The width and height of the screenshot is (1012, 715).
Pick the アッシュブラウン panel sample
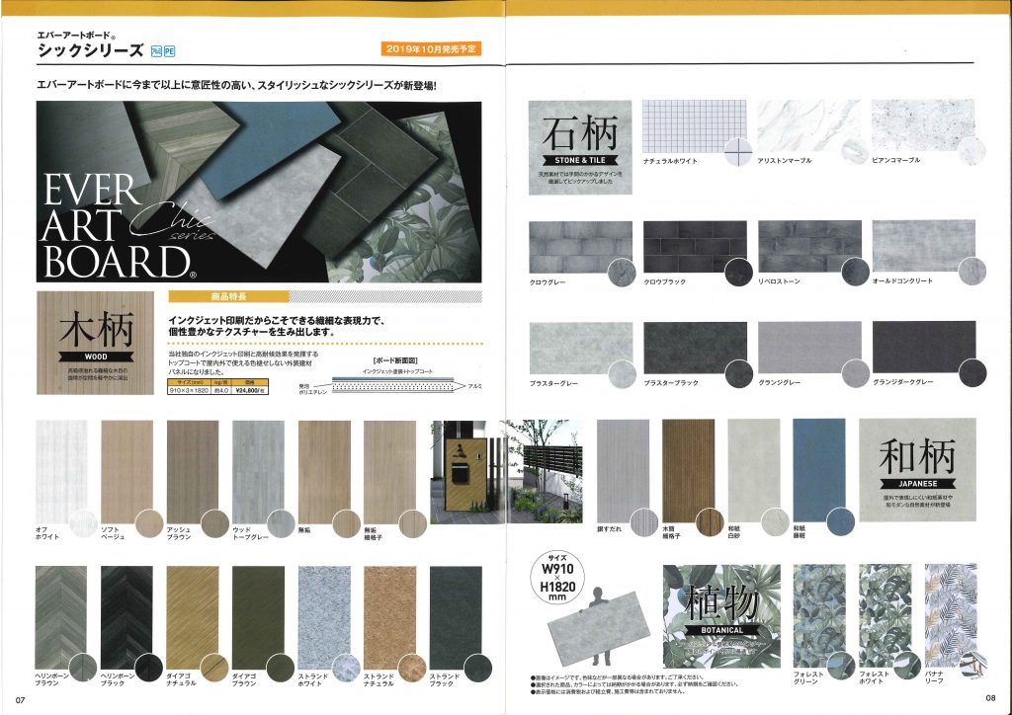tap(193, 472)
